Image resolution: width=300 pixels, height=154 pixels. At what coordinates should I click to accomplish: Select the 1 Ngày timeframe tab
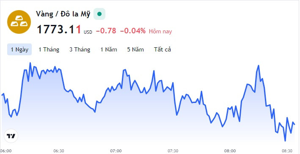(19, 50)
